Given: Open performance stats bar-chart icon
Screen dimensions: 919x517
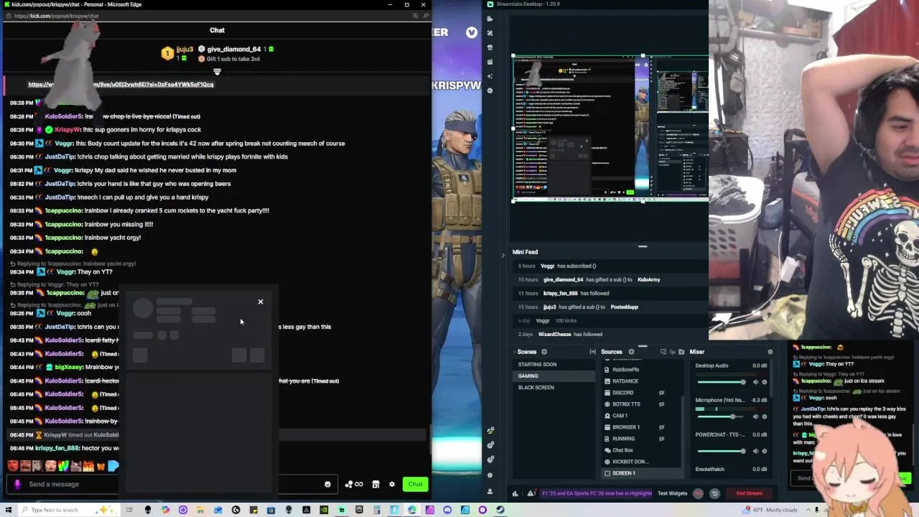Looking at the screenshot, I should (515, 493).
